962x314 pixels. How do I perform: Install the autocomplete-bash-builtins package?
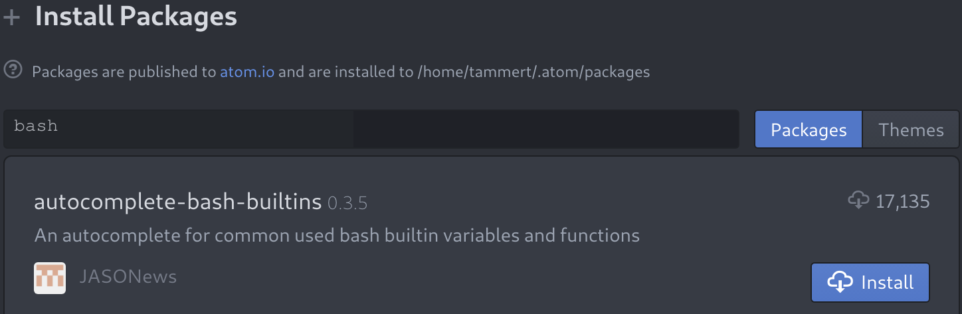870,282
